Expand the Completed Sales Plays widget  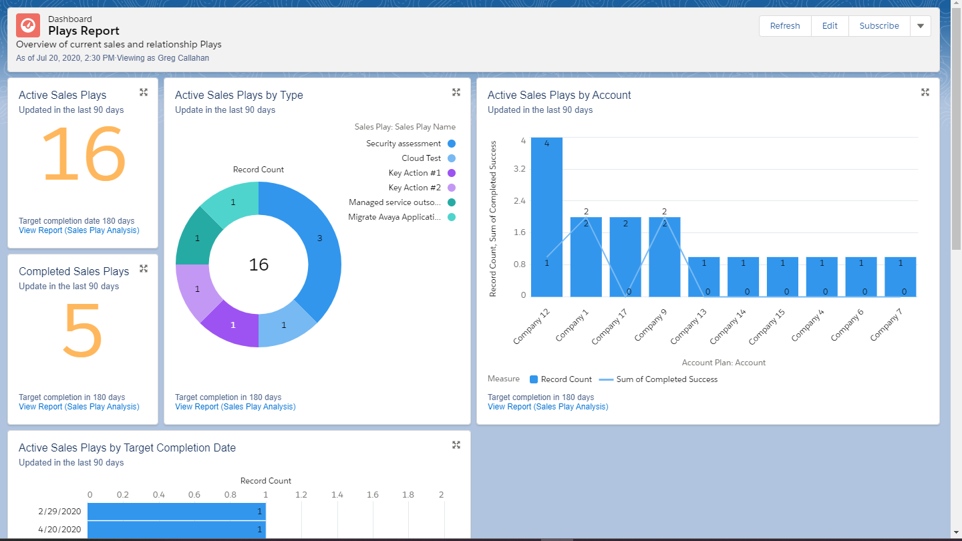click(144, 268)
